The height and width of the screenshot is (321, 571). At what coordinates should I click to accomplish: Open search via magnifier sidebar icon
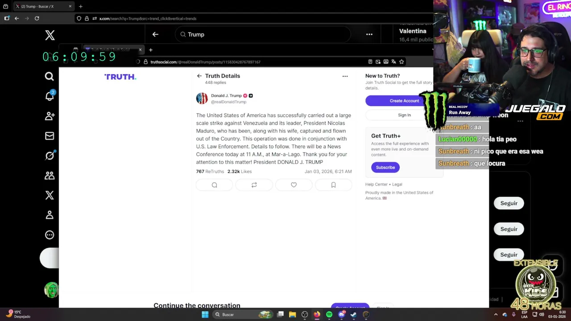coord(50,77)
